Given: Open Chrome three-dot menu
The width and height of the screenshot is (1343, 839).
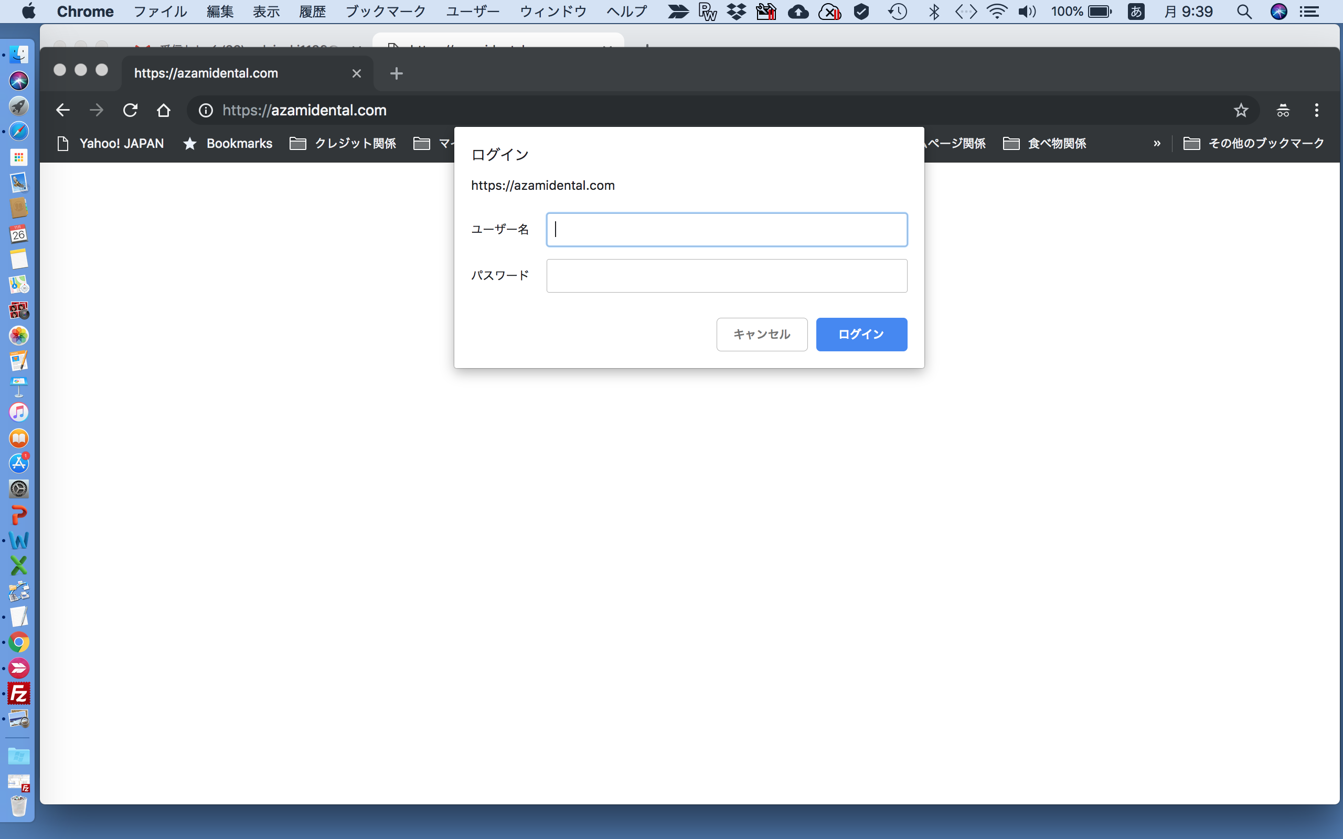Looking at the screenshot, I should [1316, 110].
